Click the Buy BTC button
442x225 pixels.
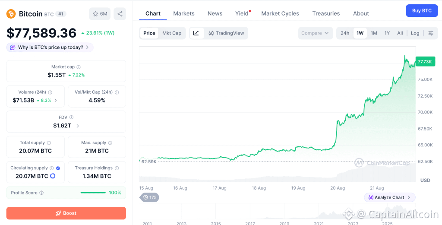pyautogui.click(x=422, y=11)
